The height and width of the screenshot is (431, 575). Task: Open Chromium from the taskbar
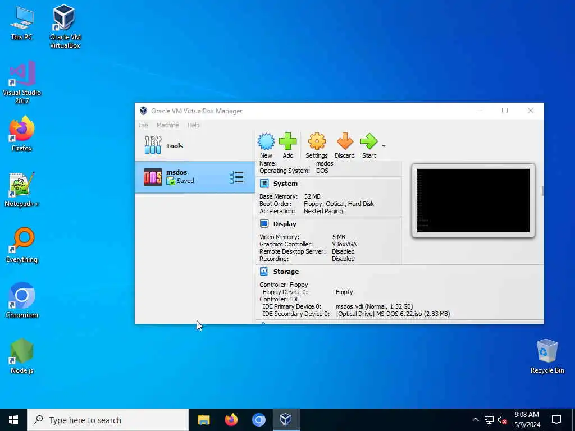click(258, 420)
